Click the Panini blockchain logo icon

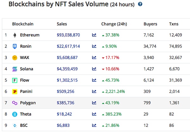15,92
